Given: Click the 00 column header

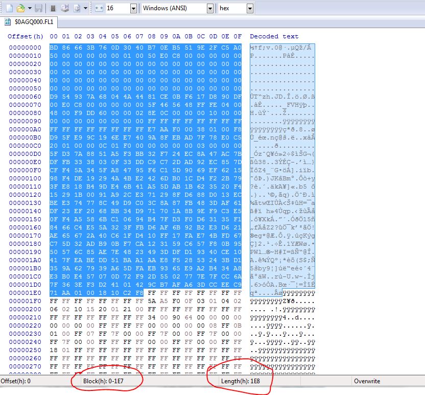Looking at the screenshot, I should (x=54, y=36).
